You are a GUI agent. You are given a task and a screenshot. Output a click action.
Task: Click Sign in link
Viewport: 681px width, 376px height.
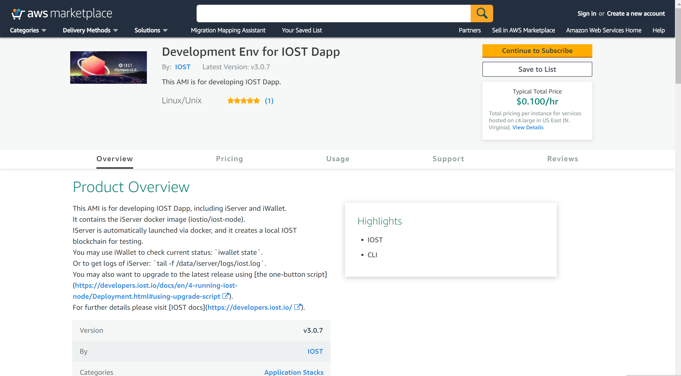click(x=587, y=13)
